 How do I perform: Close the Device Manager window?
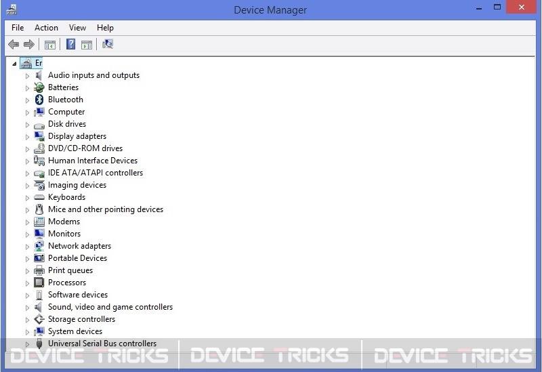(521, 7)
